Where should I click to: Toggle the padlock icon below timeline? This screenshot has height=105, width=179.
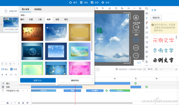coord(23,103)
